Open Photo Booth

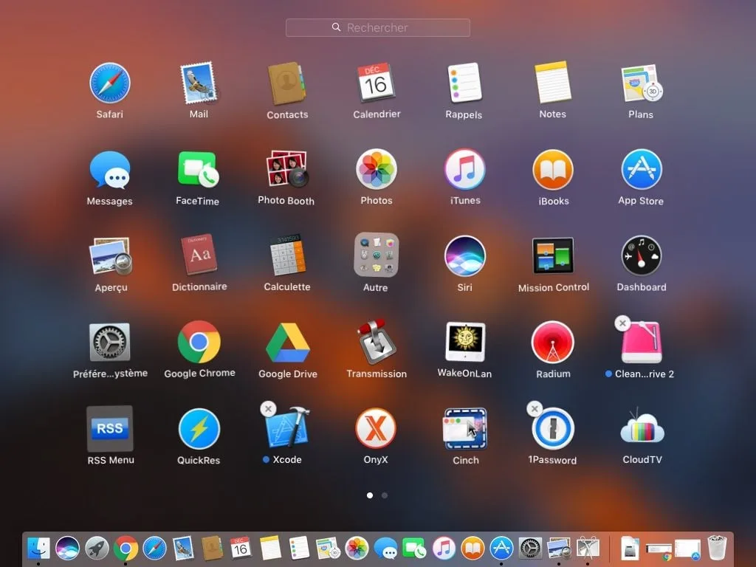tap(287, 169)
